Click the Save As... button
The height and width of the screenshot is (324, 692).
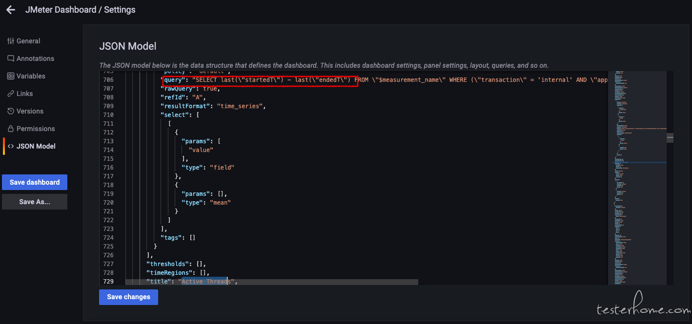tap(35, 202)
